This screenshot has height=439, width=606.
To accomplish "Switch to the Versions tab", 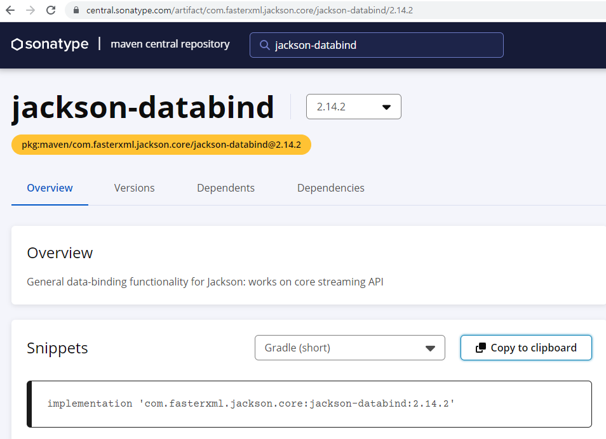I will click(x=134, y=188).
